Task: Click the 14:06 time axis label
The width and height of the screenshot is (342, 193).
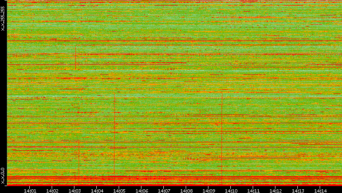Action: [x=142, y=191]
